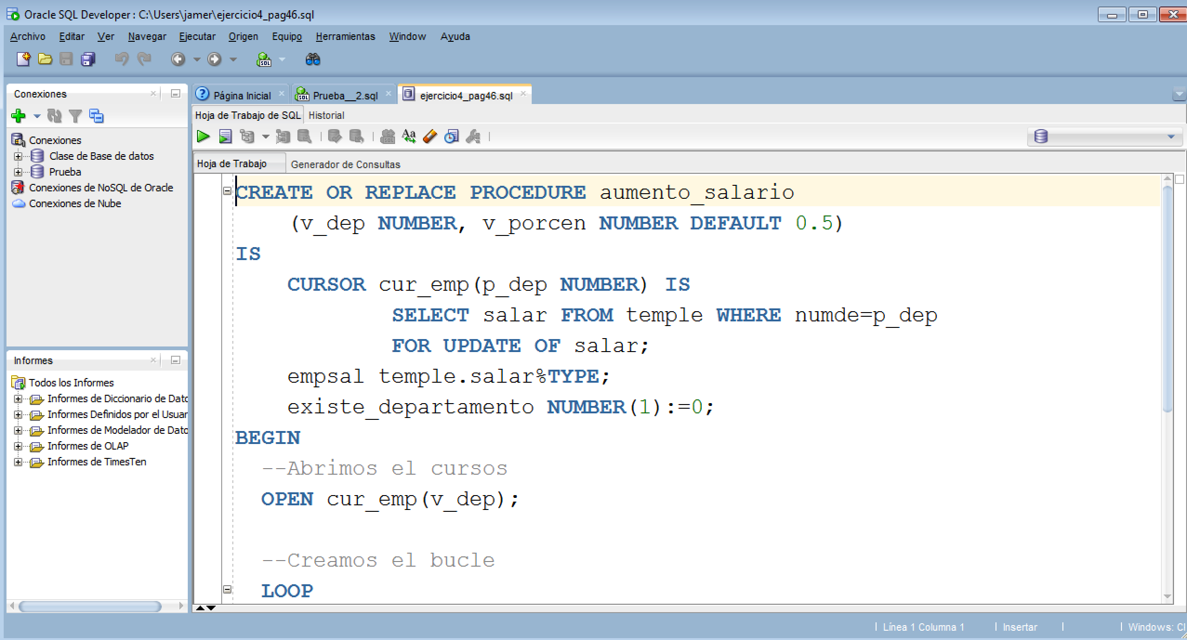Screen dimensions: 1187x640
Task: Execute the script with Run Script icon
Action: [226, 136]
